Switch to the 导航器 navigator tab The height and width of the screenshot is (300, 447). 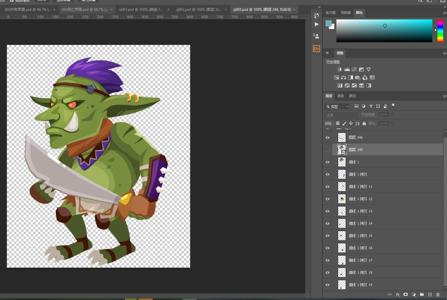pyautogui.click(x=346, y=13)
